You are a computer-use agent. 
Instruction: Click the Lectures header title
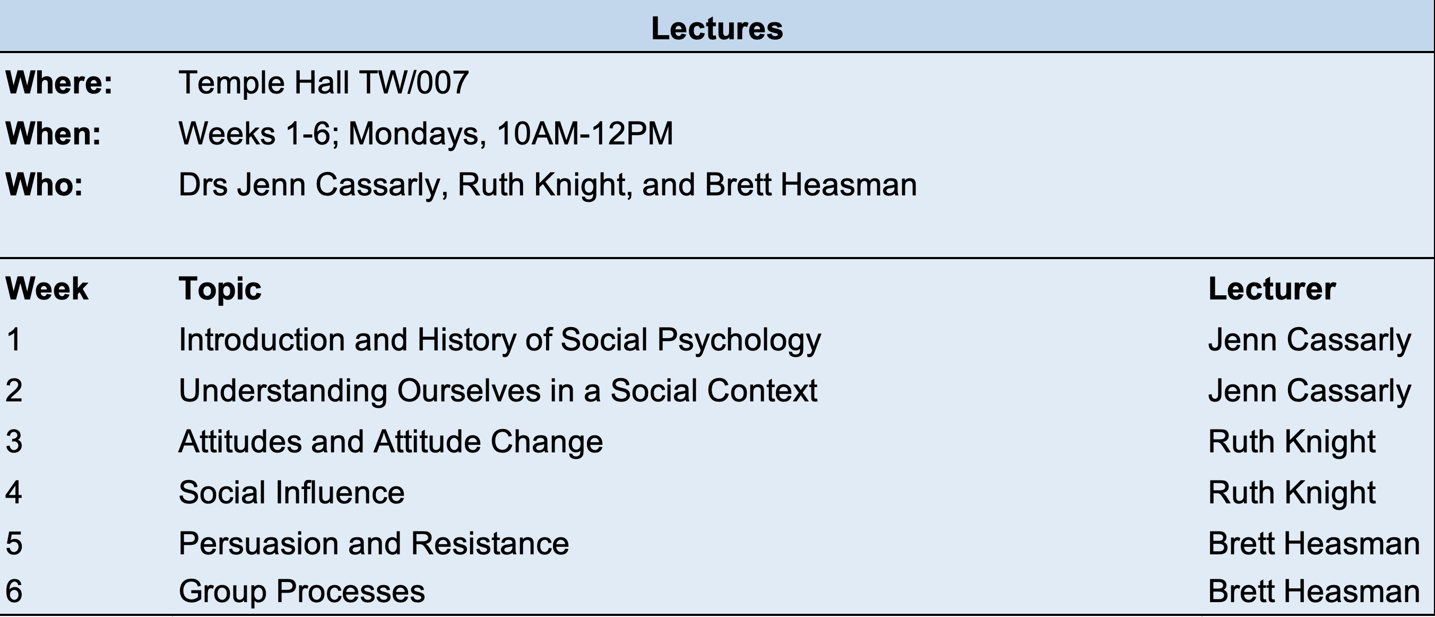716,29
